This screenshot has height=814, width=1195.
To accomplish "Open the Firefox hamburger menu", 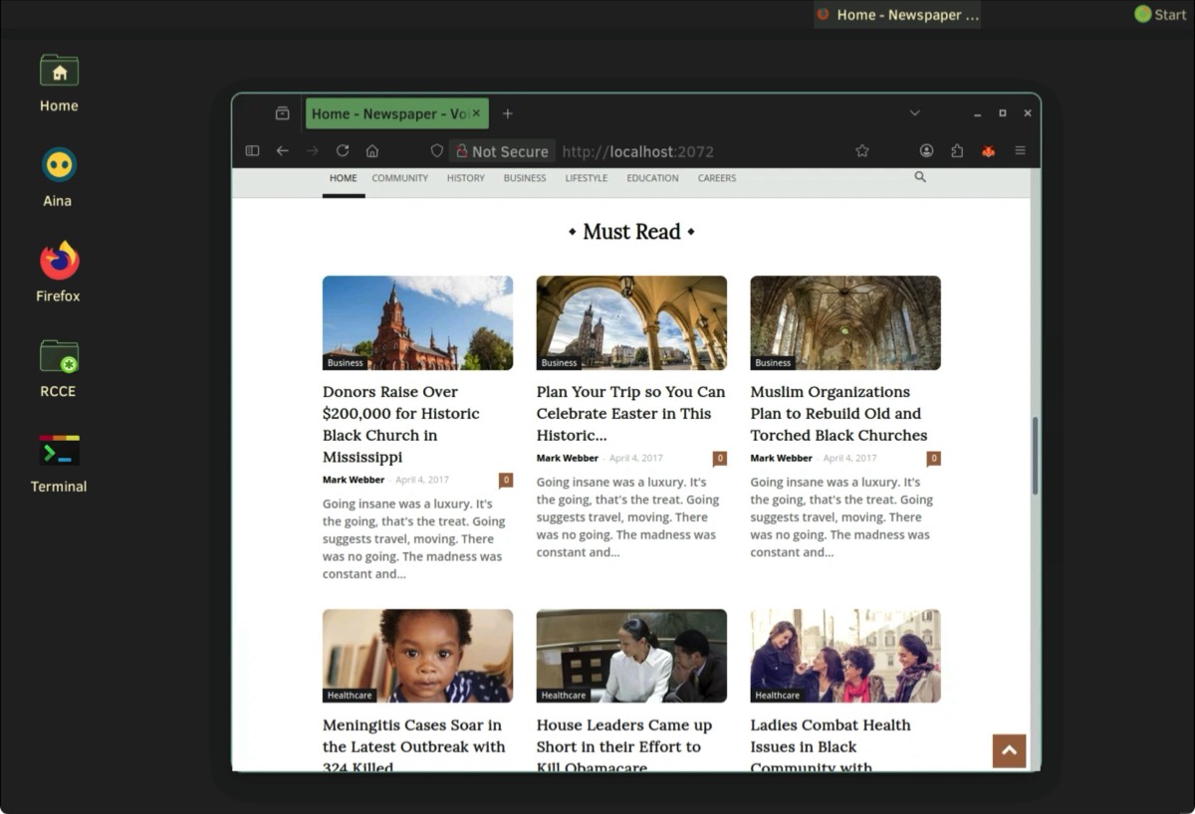I will click(1020, 151).
